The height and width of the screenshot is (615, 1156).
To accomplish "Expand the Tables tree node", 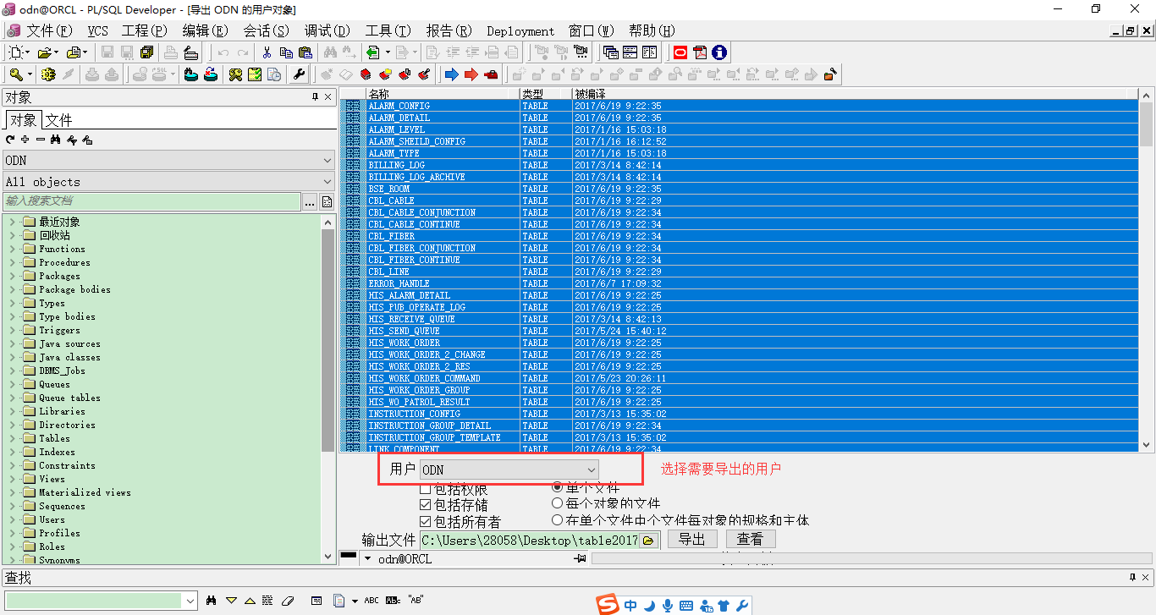I will coord(12,438).
